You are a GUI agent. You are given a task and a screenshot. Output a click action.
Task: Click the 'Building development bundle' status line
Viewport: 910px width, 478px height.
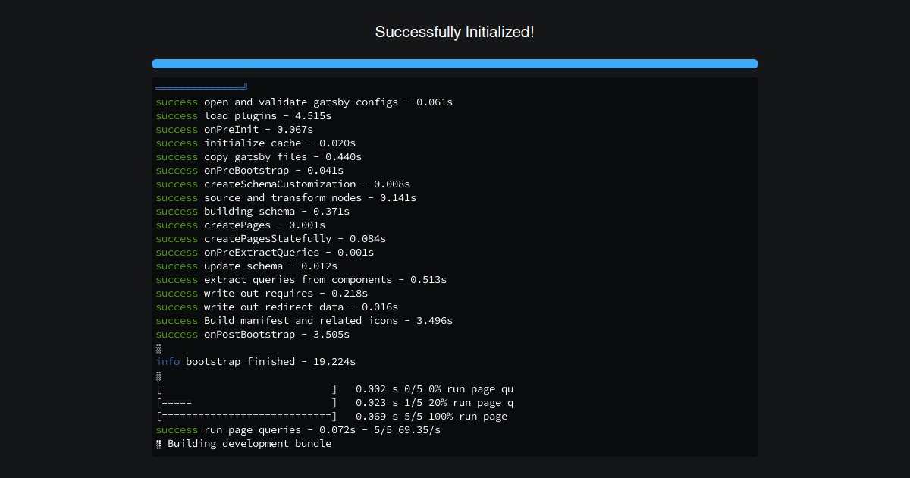click(x=243, y=443)
